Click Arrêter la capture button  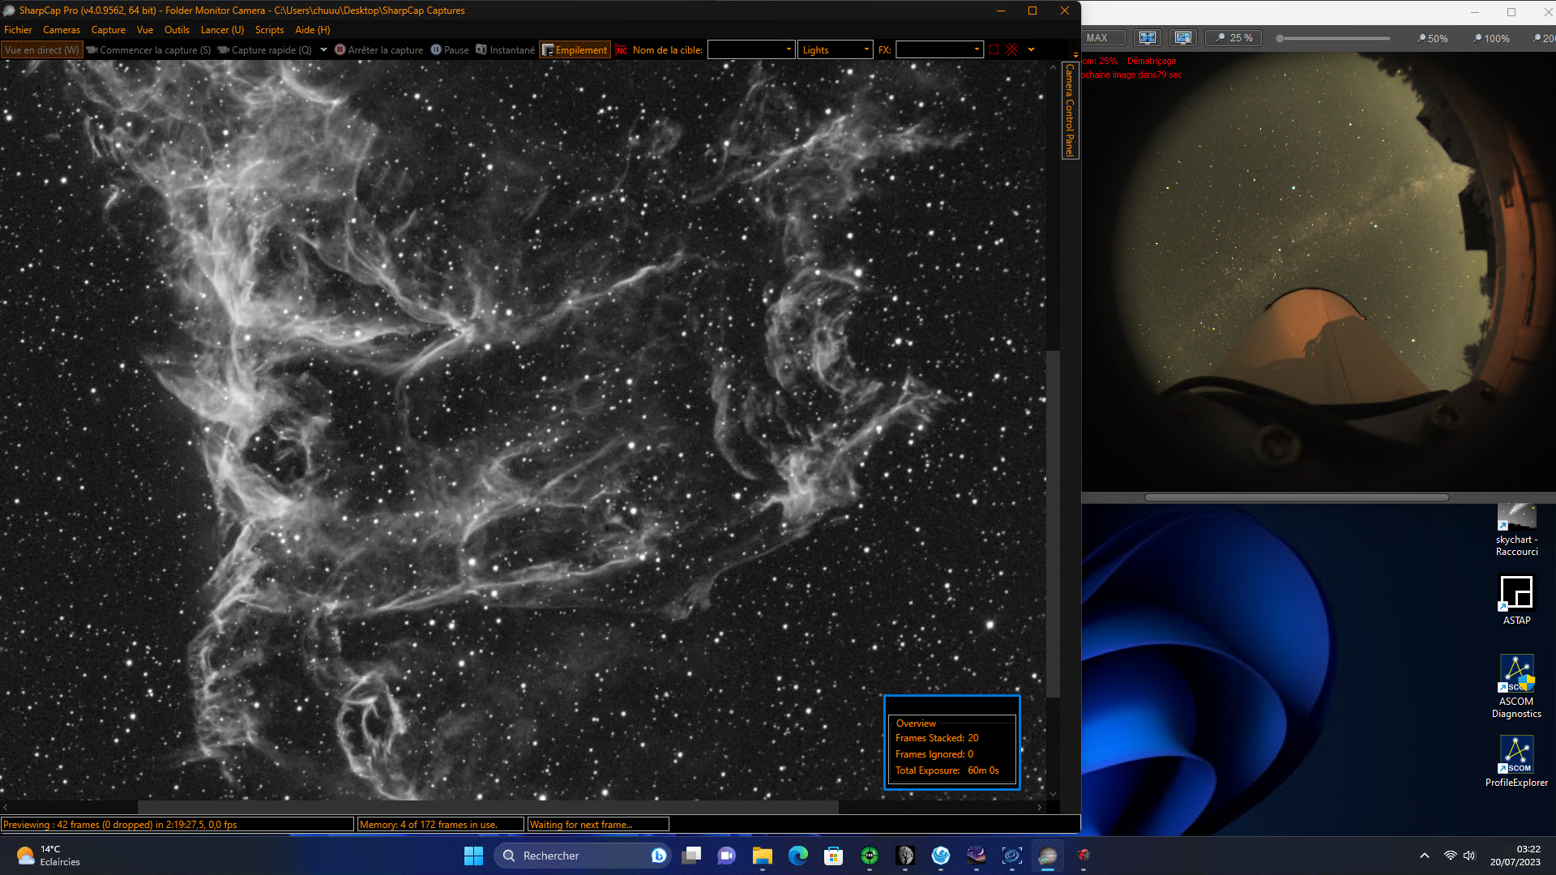click(378, 50)
